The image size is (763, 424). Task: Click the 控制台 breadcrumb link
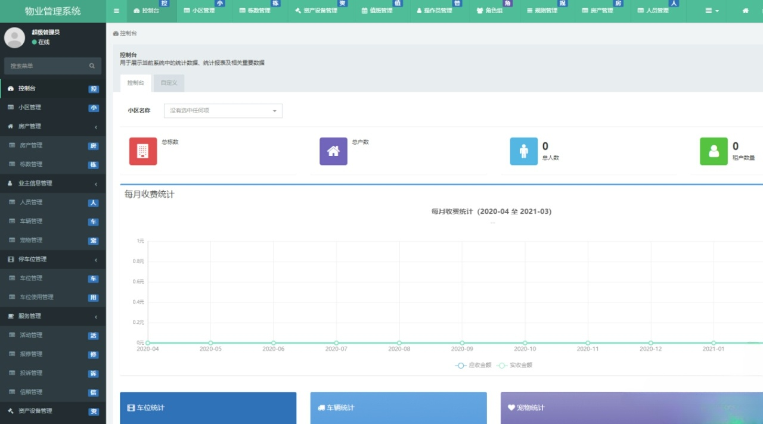125,33
